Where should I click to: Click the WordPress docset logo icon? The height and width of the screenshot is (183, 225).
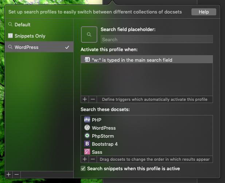point(87,127)
